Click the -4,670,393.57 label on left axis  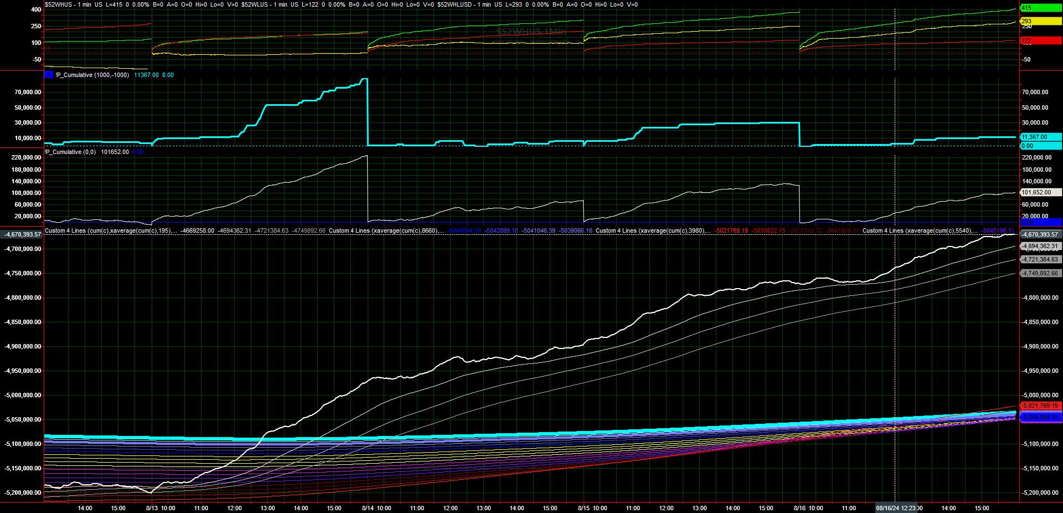click(22, 234)
